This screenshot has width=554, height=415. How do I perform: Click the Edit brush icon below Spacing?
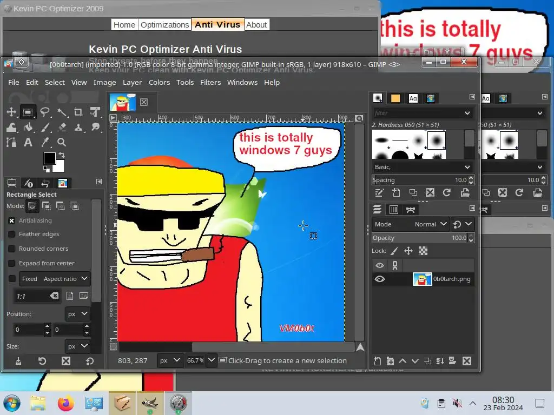(379, 193)
